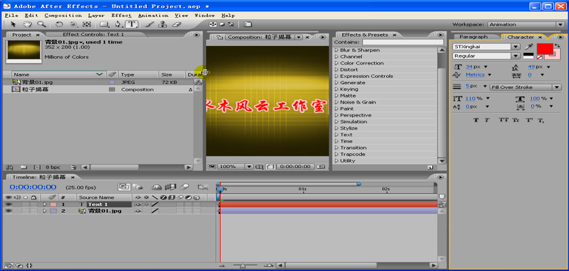Image resolution: width=569 pixels, height=271 pixels.
Task: Expand the Blur & Sharpen effects category
Action: pos(337,50)
